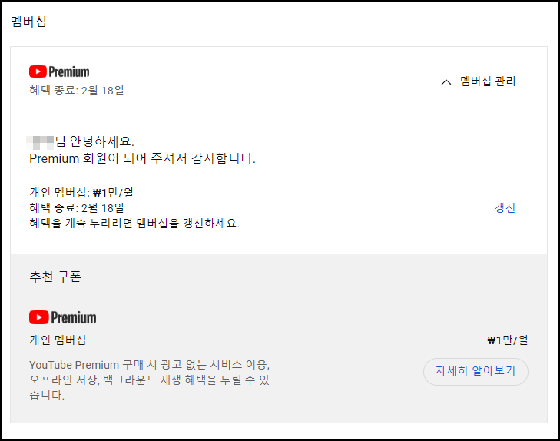Click the 멤버십 page heading
Screen dimensions: 560x441
pyautogui.click(x=28, y=22)
